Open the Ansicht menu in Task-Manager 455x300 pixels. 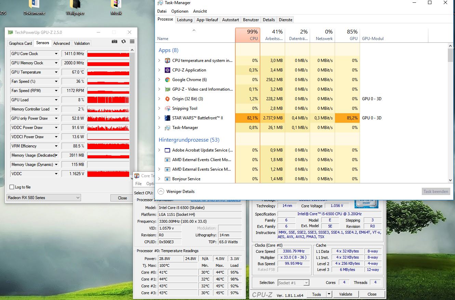tap(200, 11)
